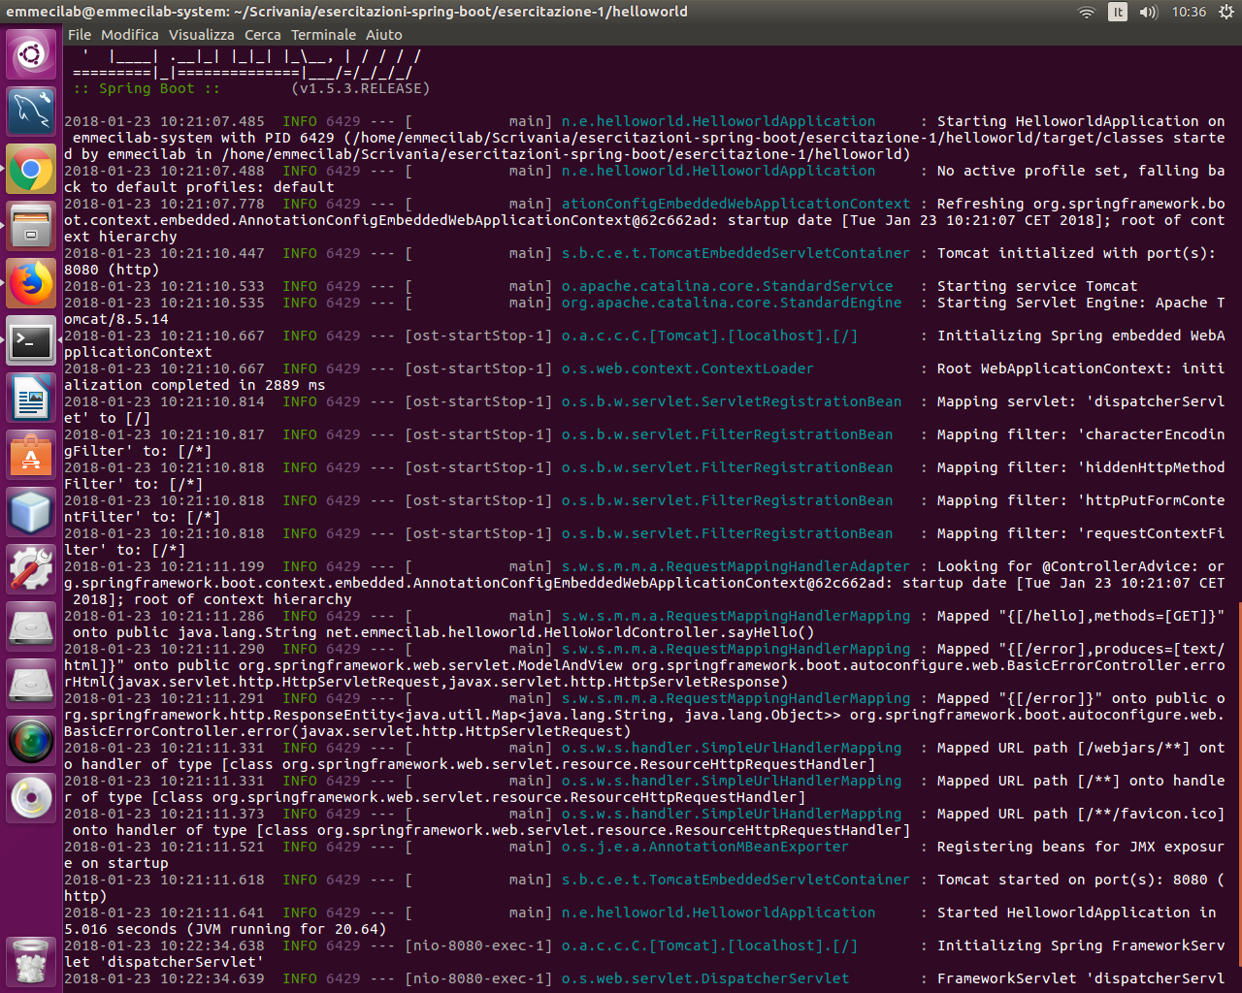This screenshot has width=1242, height=993.
Task: Open the Files file manager icon
Action: 31,227
